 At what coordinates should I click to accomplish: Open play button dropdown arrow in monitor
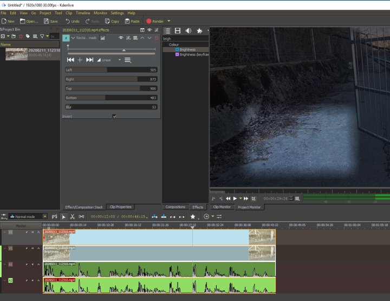[240, 198]
